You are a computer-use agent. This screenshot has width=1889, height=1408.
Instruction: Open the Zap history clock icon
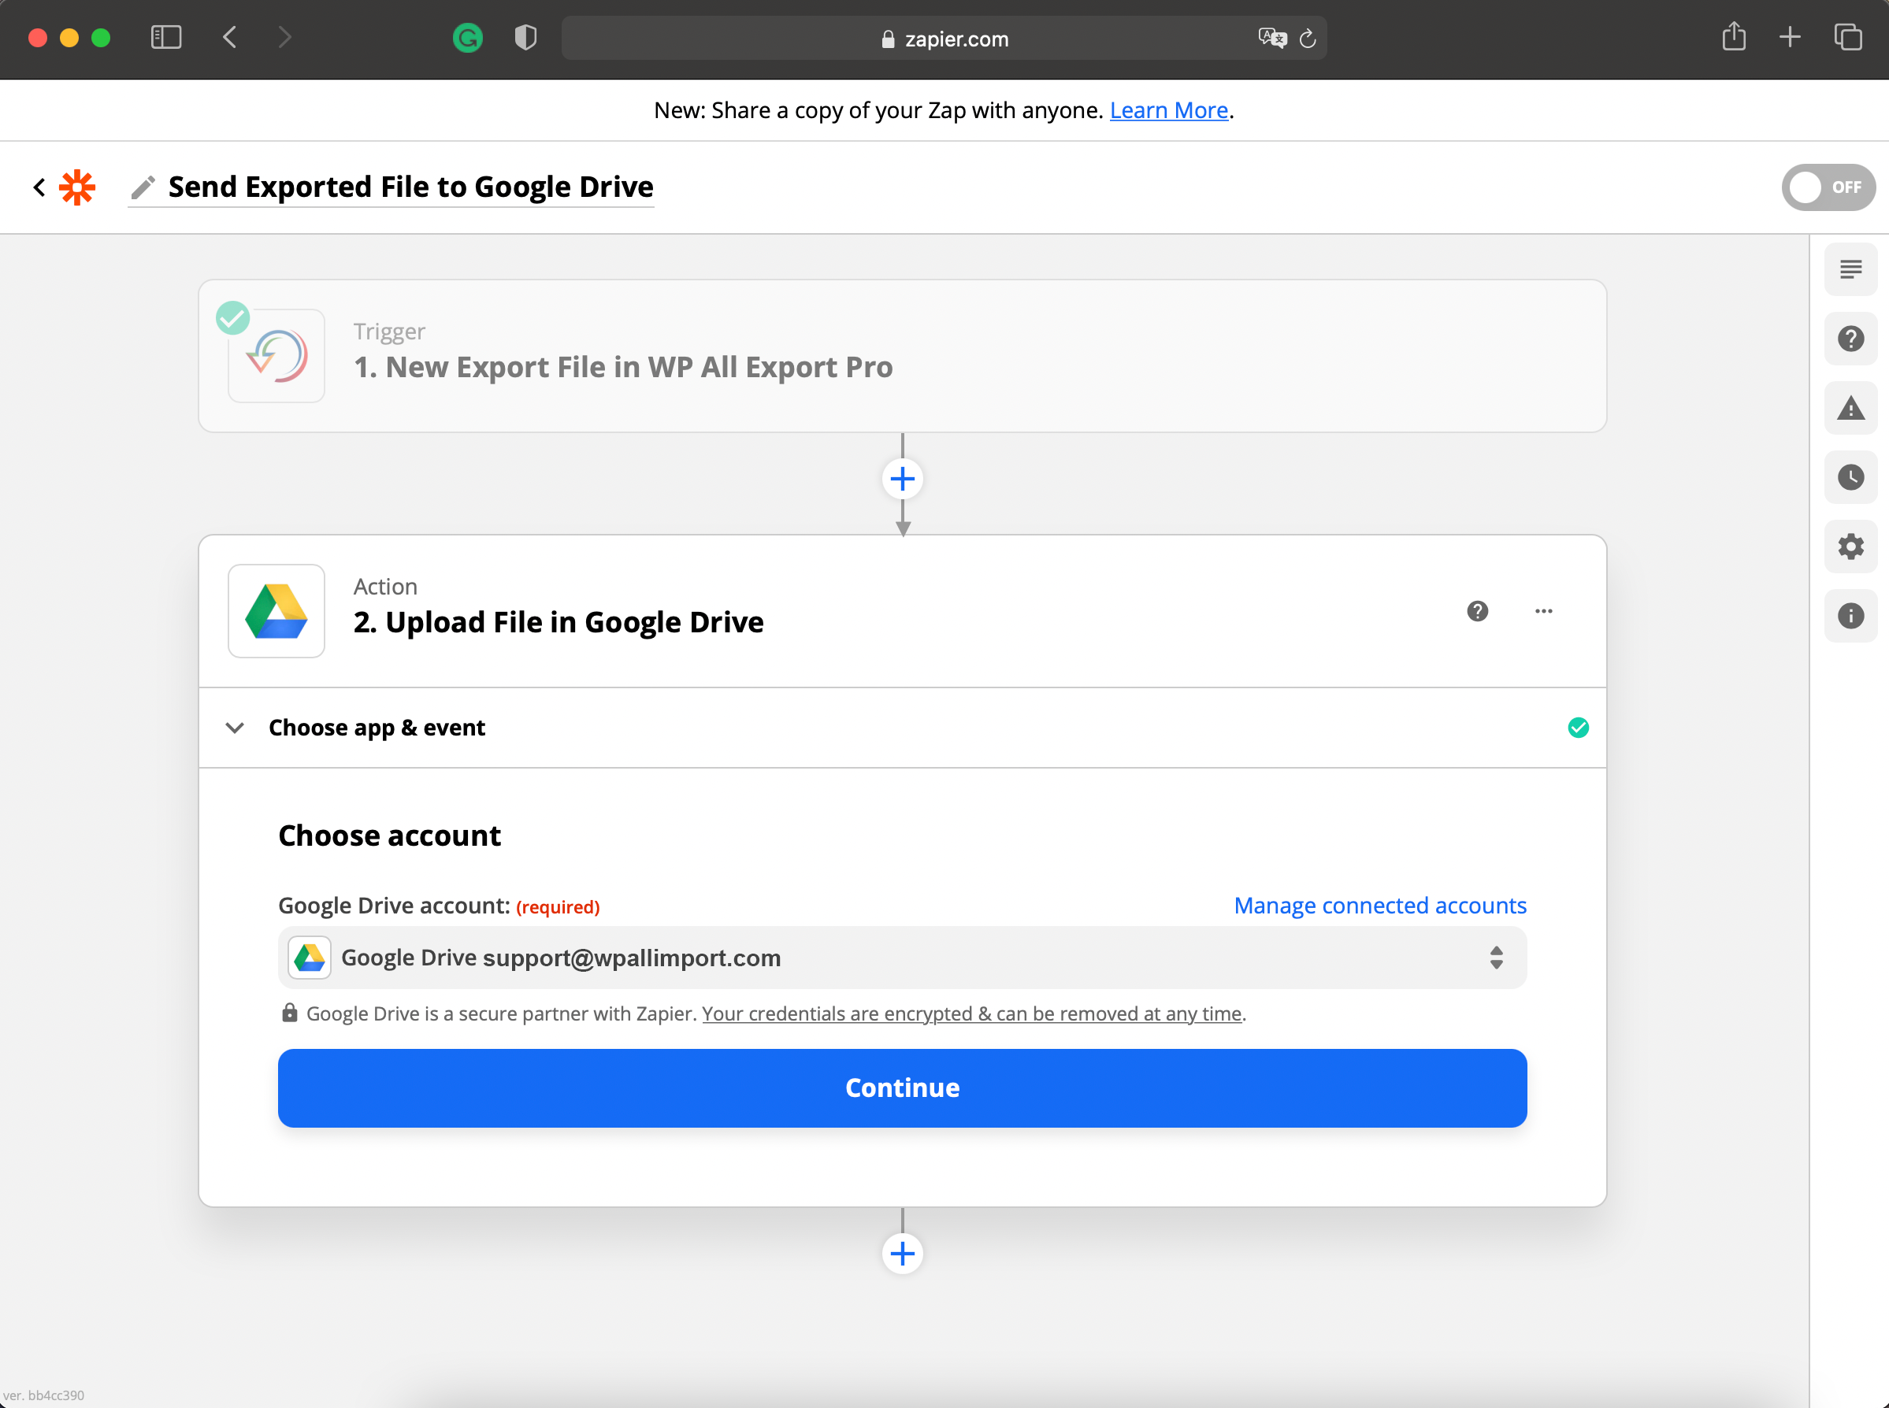click(1850, 477)
